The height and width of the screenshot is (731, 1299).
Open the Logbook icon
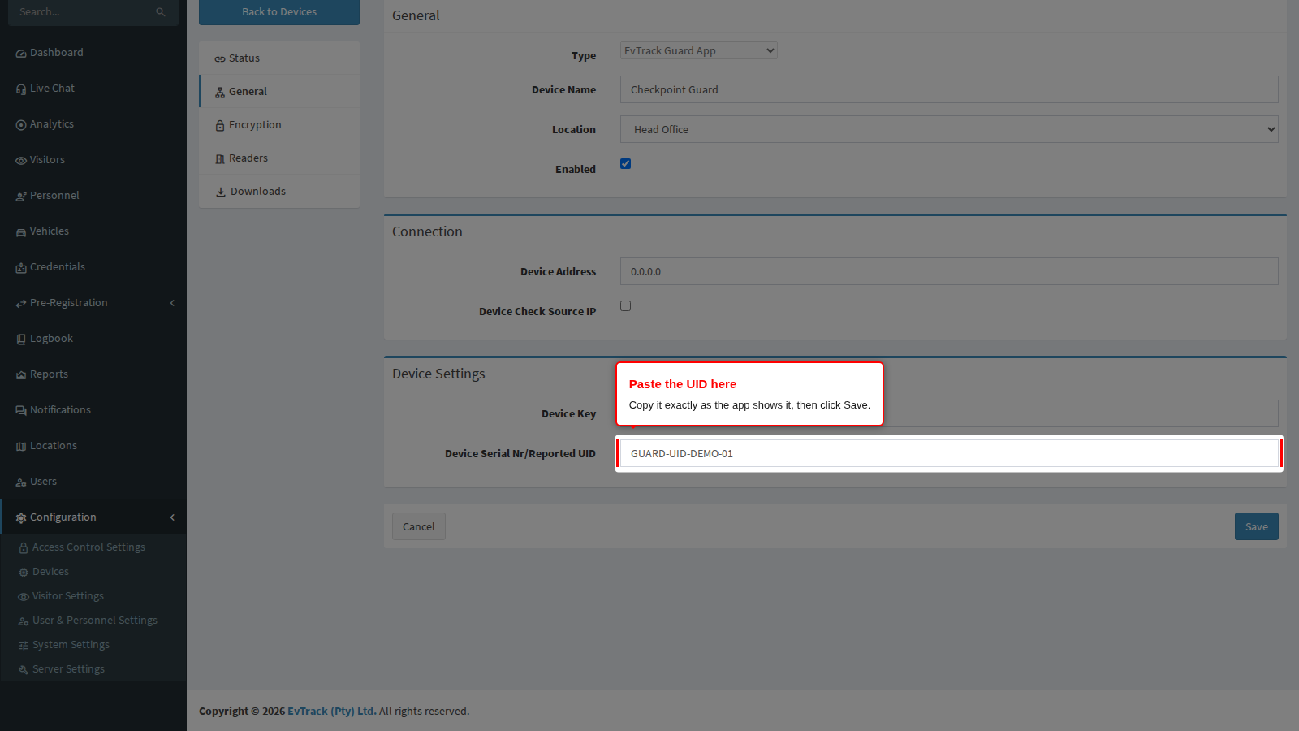pyautogui.click(x=21, y=340)
